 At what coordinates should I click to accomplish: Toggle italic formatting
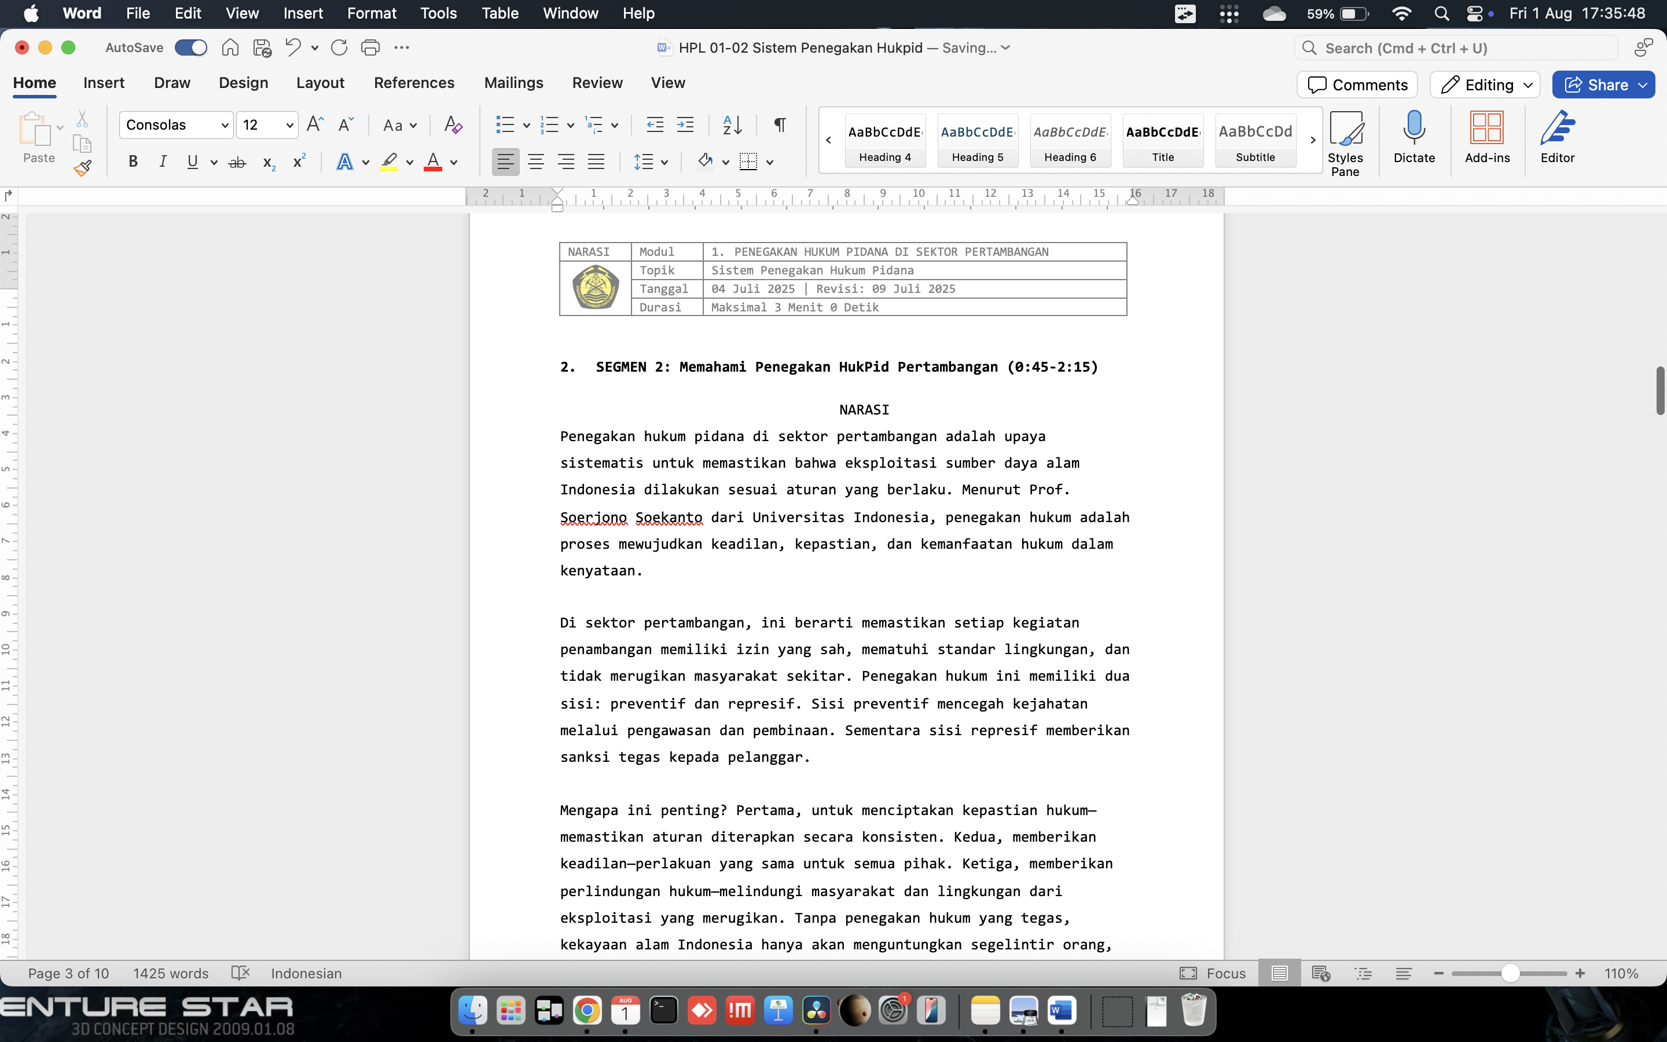click(163, 162)
